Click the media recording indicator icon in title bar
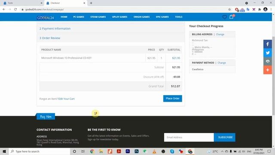 pyautogui.click(x=247, y=3)
